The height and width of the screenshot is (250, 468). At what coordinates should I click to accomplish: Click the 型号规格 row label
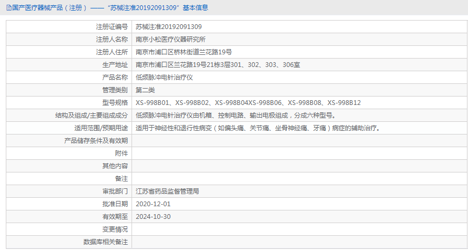(x=115, y=103)
